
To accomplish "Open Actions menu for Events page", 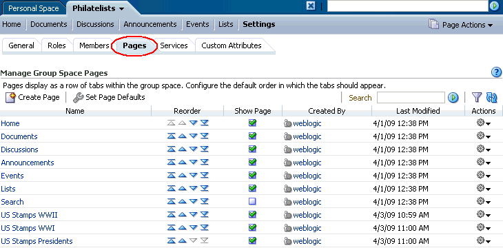I will [x=484, y=175].
